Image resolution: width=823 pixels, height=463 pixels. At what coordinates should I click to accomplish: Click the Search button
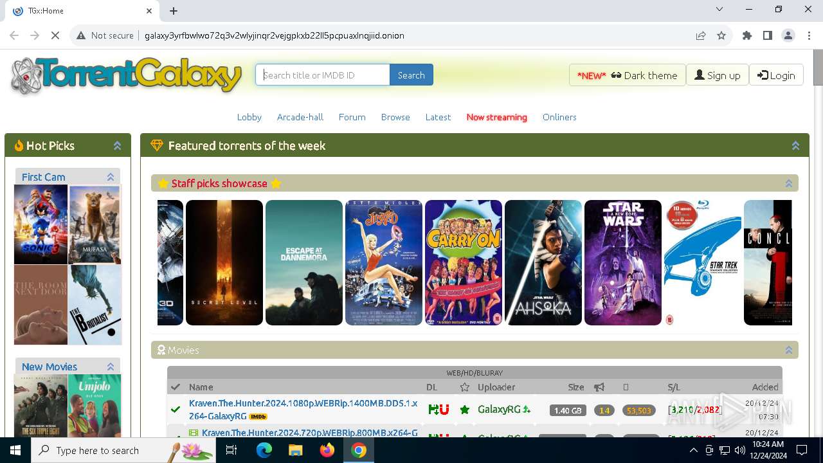tap(411, 75)
